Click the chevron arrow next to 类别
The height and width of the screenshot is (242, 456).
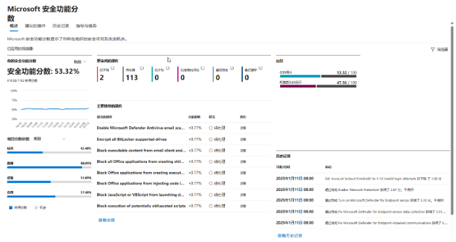click(x=64, y=139)
